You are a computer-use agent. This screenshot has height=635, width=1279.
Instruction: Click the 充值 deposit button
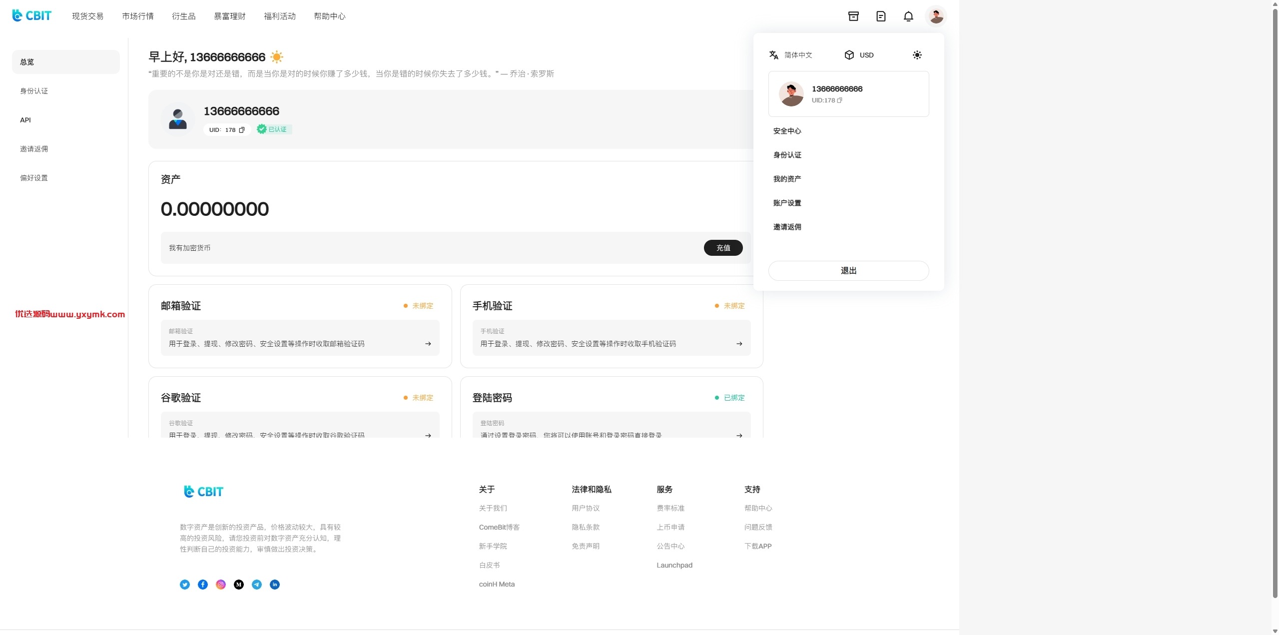[723, 248]
